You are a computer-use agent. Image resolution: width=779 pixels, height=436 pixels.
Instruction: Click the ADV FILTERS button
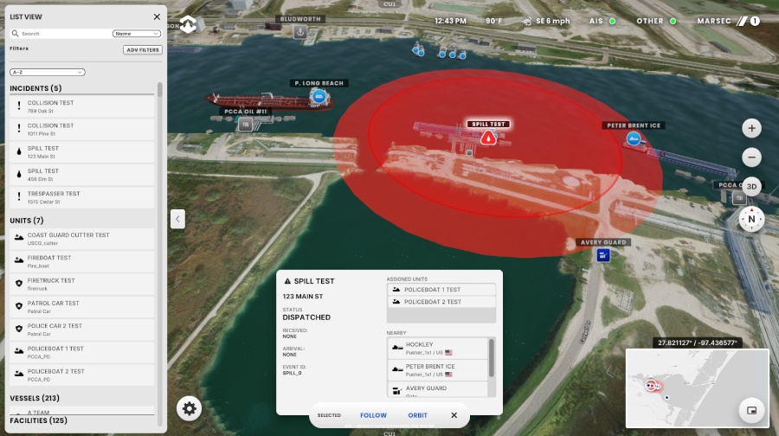click(142, 50)
